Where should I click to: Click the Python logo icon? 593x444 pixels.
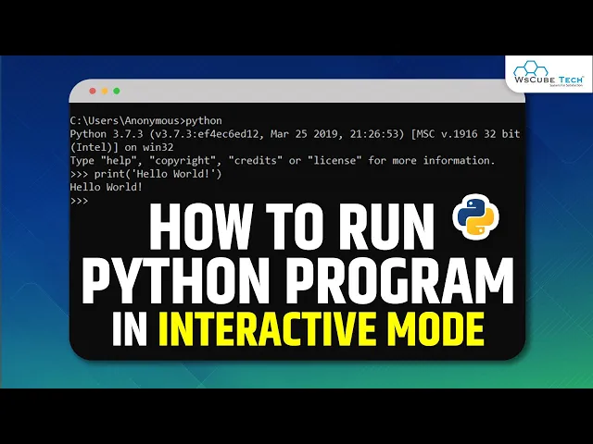point(475,216)
